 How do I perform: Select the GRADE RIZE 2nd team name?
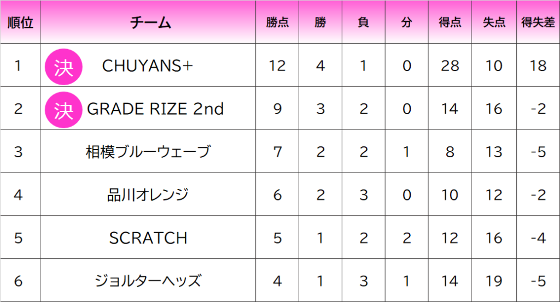coord(155,109)
